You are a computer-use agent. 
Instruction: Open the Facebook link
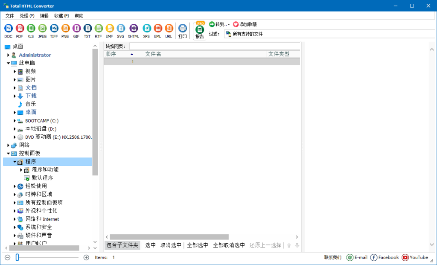coord(385,257)
